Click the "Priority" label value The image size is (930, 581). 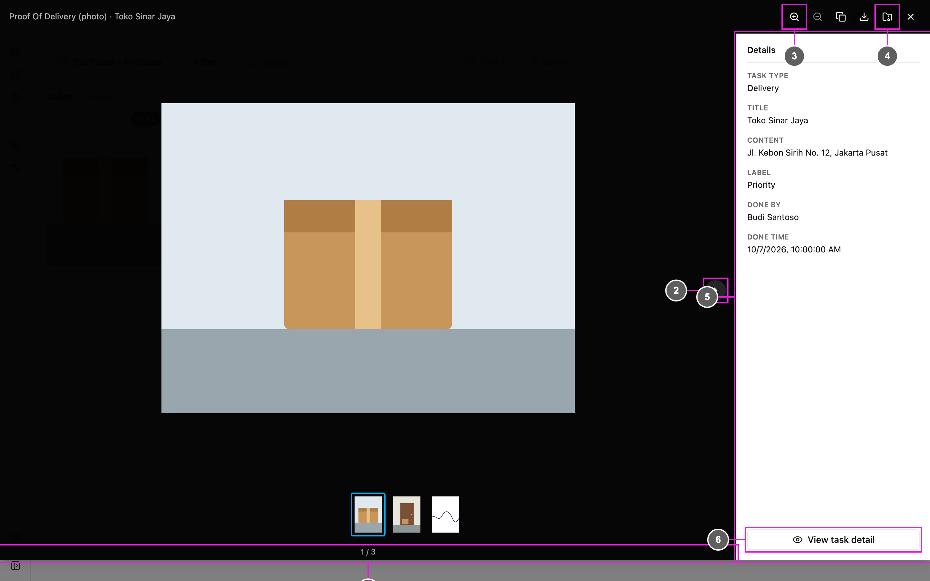pyautogui.click(x=761, y=185)
